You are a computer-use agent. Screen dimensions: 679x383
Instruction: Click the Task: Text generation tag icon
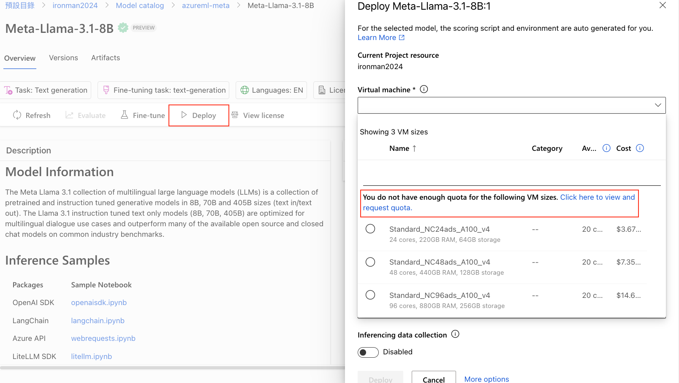[8, 90]
